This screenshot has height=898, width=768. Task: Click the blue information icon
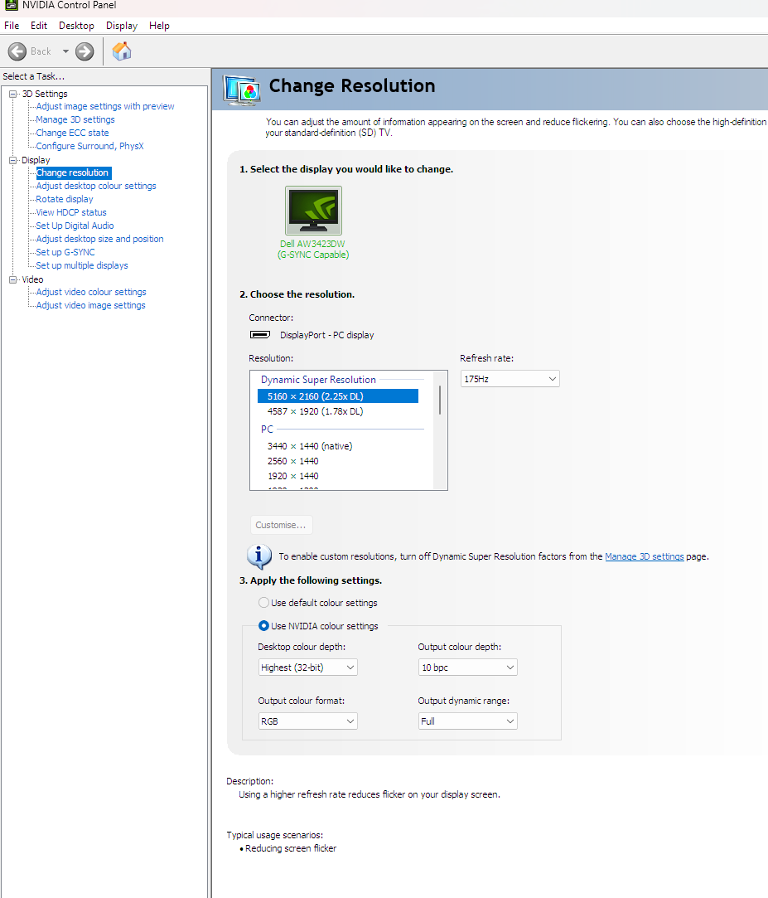coord(259,556)
